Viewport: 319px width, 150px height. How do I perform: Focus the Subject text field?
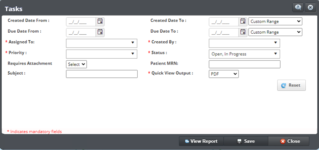101,74
